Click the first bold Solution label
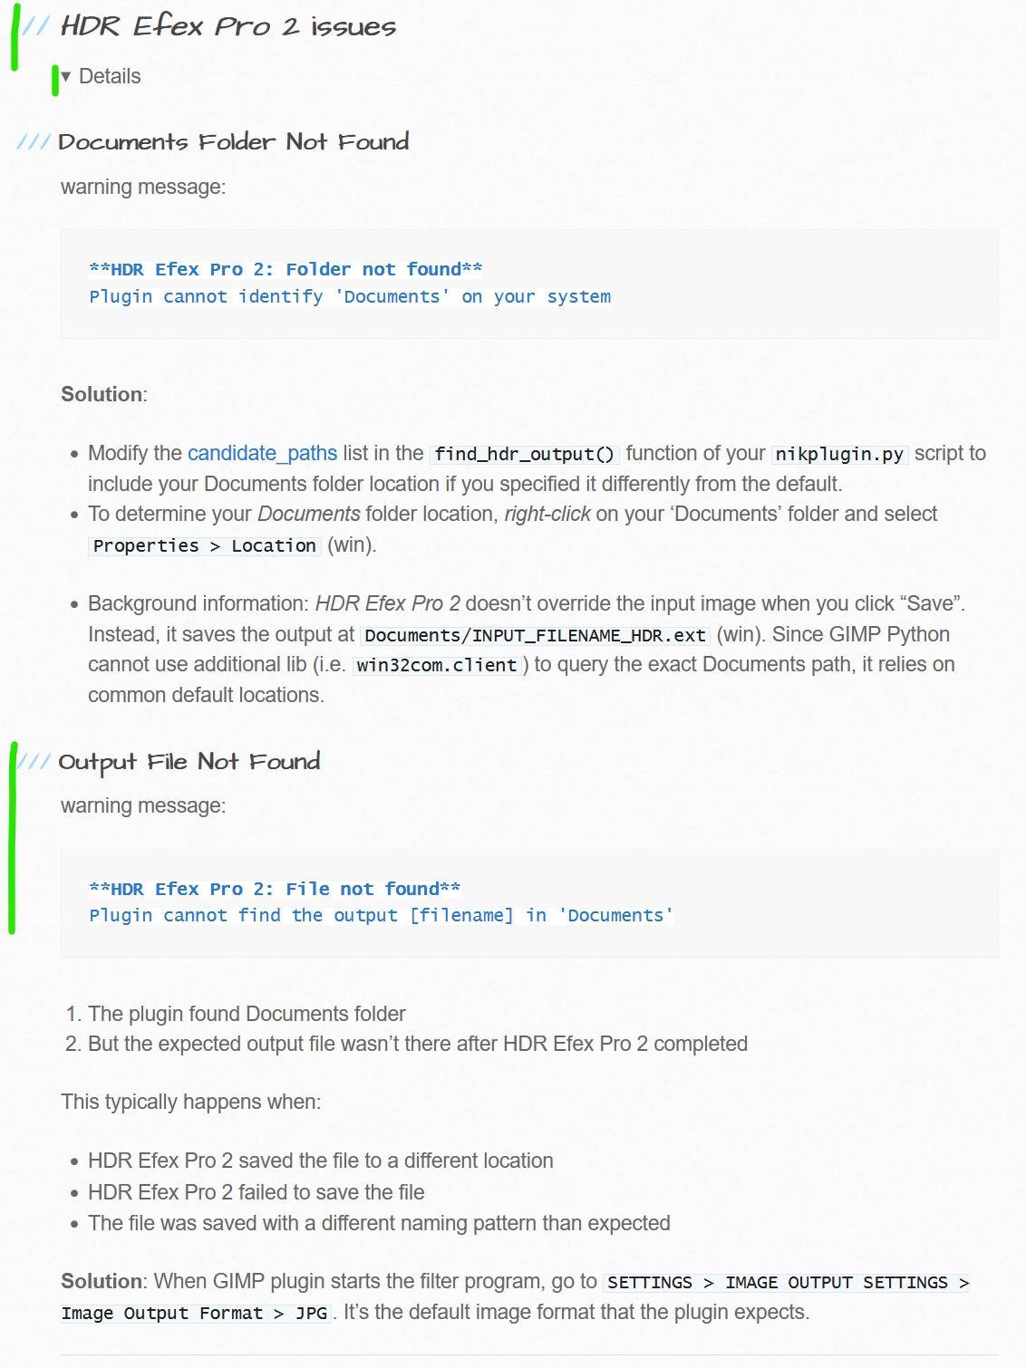 102,395
